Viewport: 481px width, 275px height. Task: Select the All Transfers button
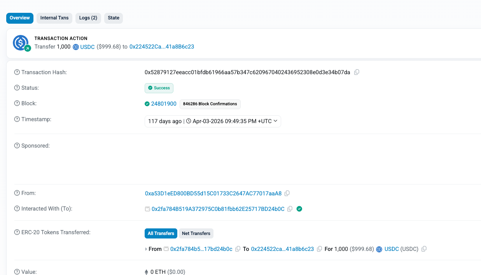tap(161, 233)
